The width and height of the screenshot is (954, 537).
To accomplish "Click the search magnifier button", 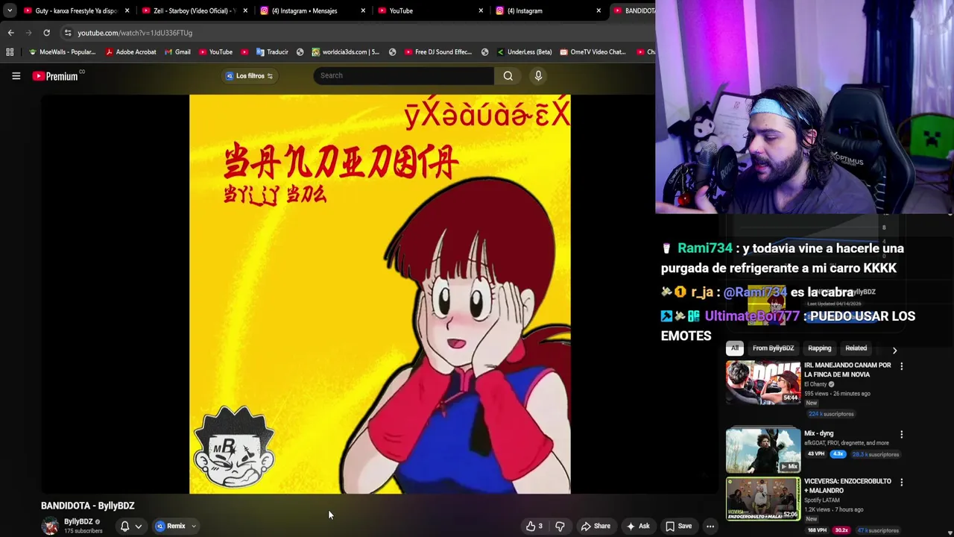I will click(508, 75).
